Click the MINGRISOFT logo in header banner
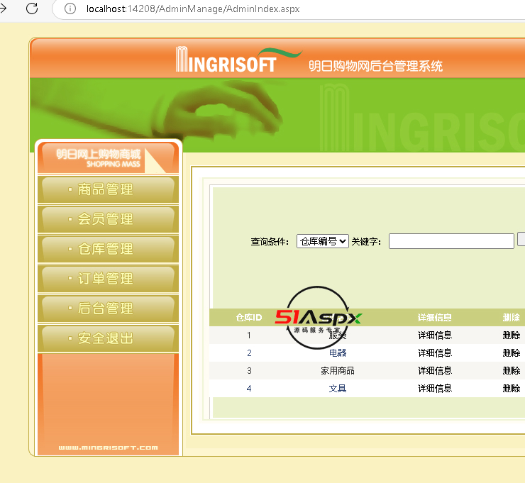 point(238,60)
